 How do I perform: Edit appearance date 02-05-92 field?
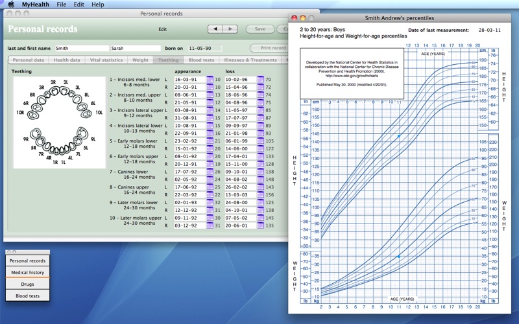coord(190,179)
